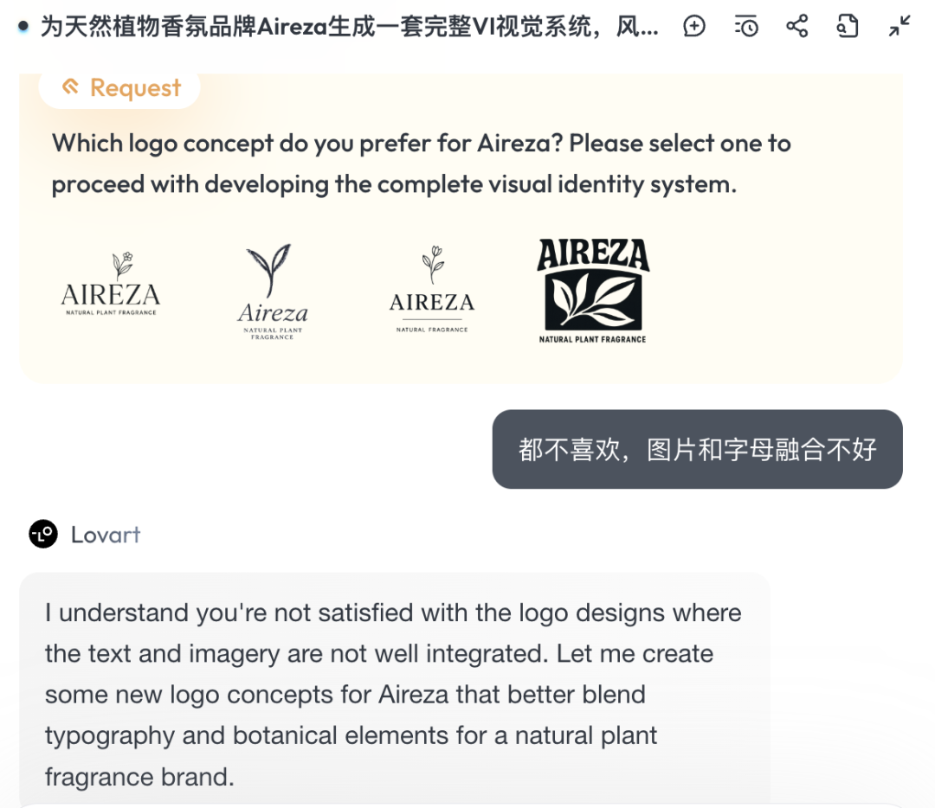Click the NATURAL PLANT FRAGRANCE caption under badge logo
Viewport: 935px width, 808px height.
593,339
